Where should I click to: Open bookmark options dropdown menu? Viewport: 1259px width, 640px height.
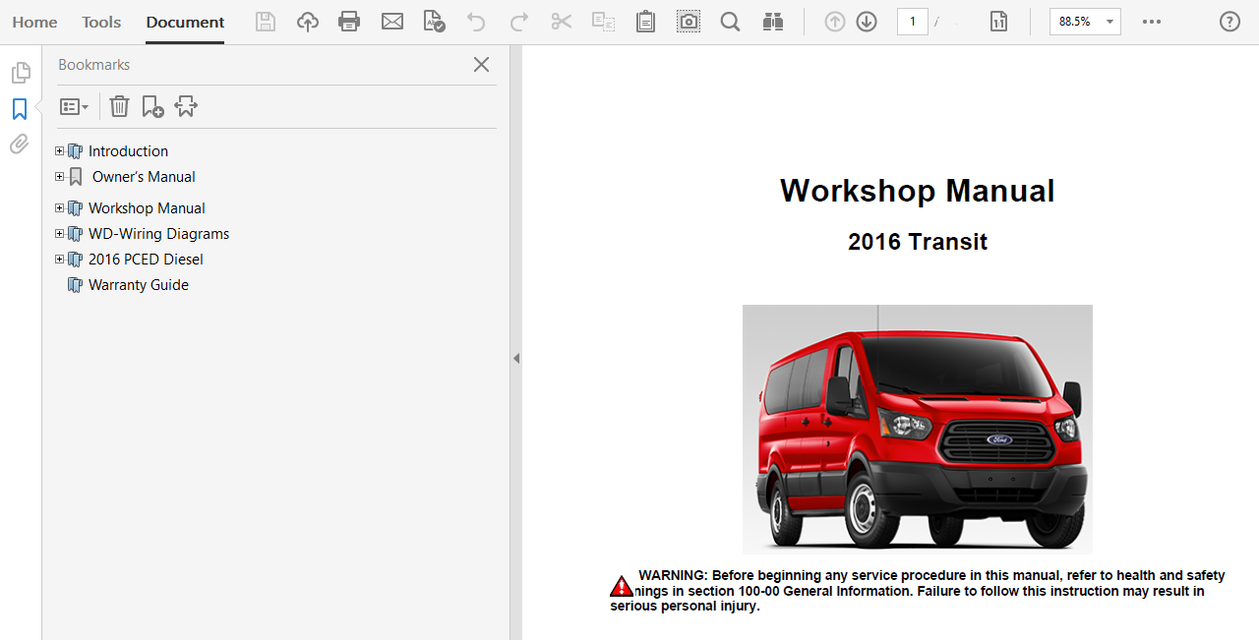74,106
